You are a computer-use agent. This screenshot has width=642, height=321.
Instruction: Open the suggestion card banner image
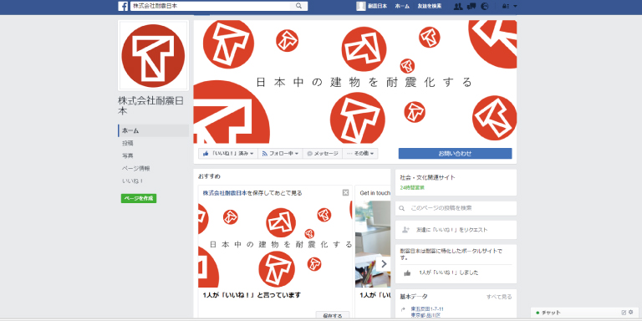(275, 244)
